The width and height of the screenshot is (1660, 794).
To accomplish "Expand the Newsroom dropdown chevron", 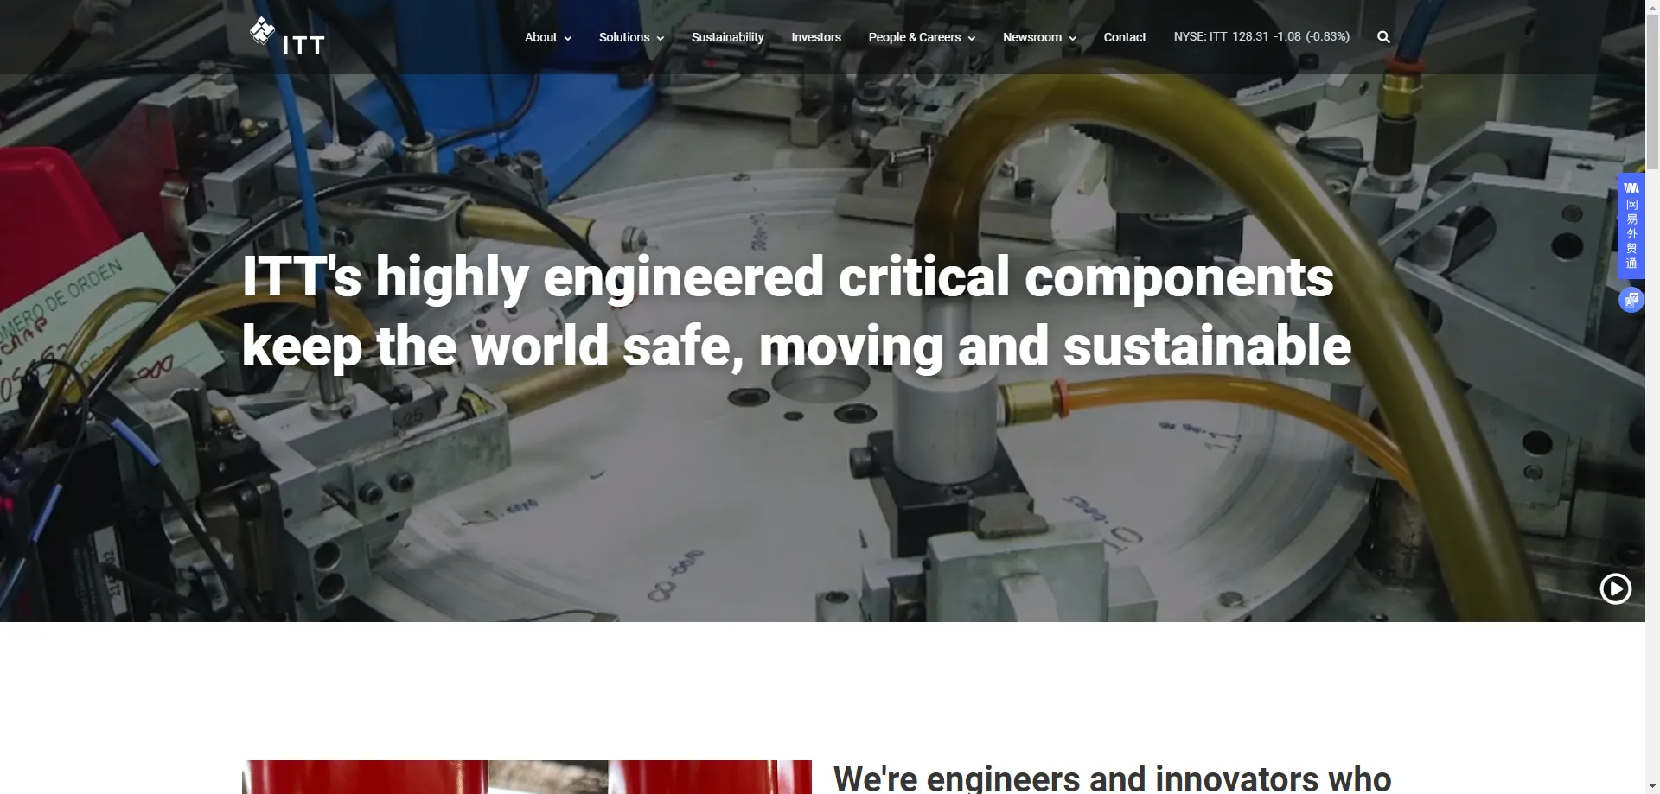I will click(1073, 38).
